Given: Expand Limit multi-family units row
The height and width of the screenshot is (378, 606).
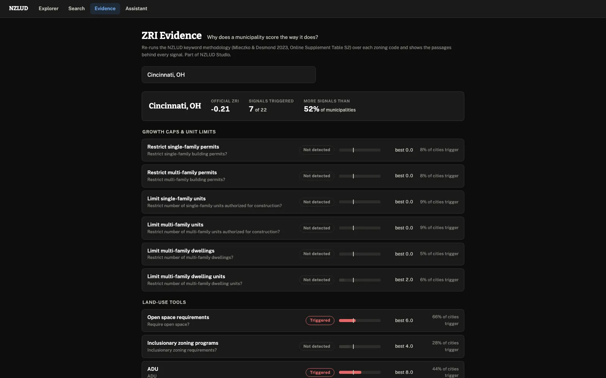Looking at the screenshot, I should (303, 228).
